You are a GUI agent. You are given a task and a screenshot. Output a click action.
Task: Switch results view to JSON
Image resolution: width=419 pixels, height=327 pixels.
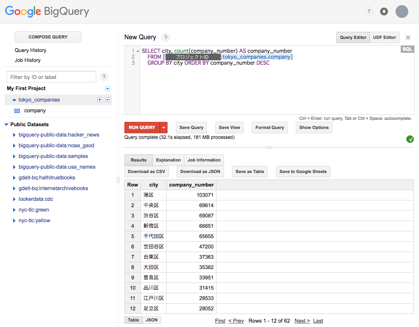(x=151, y=320)
